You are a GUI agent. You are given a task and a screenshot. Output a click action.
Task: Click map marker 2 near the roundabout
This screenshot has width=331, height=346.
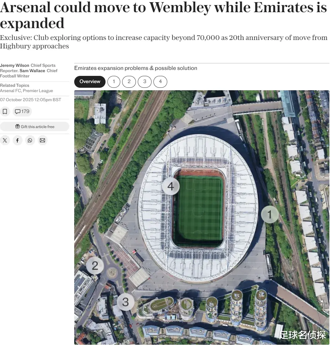coord(95,266)
